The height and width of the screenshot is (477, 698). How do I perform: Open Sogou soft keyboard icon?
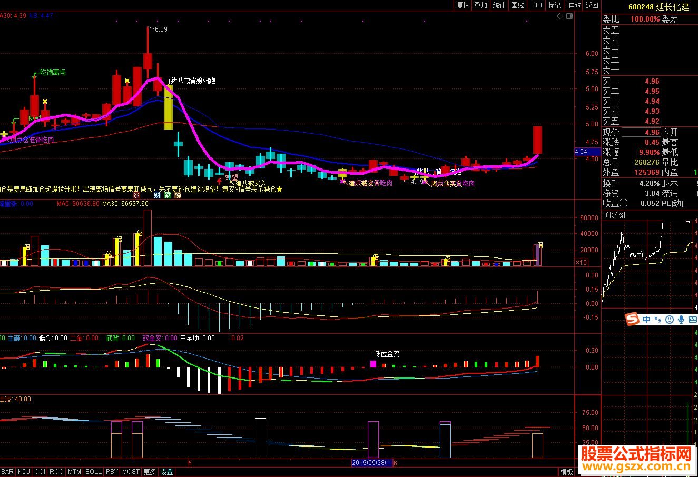(x=692, y=320)
